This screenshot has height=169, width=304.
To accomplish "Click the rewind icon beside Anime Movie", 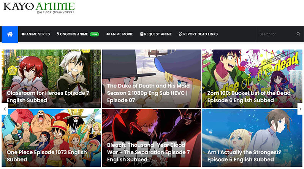I will tap(108, 34).
